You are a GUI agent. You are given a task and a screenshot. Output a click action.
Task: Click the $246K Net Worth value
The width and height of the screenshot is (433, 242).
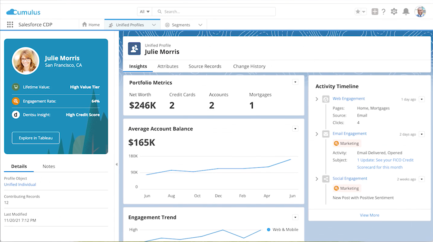tap(143, 105)
